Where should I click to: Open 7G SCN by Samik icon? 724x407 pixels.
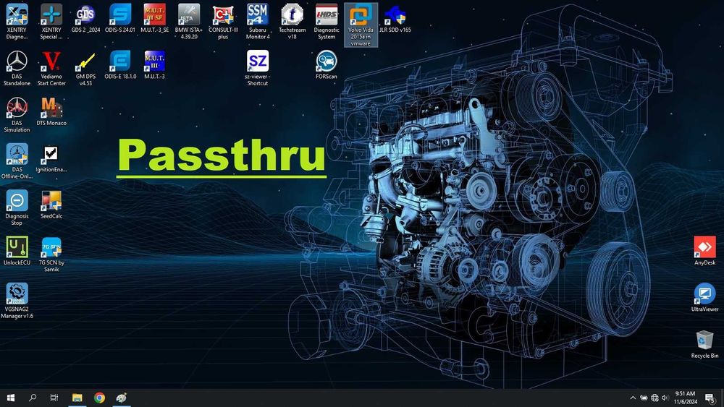[51, 254]
